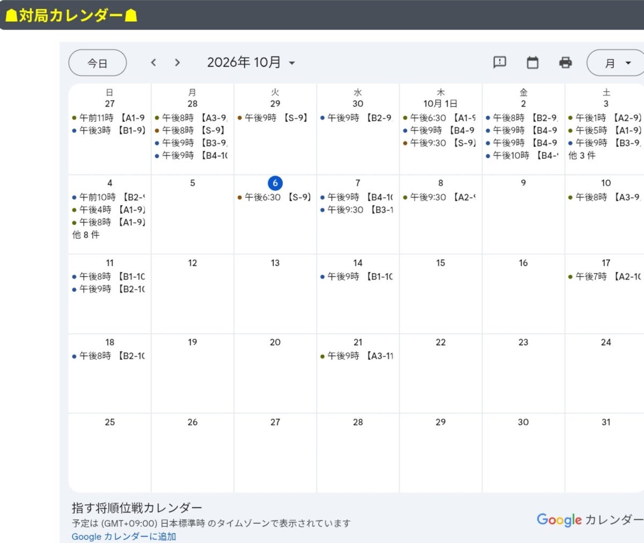The width and height of the screenshot is (644, 543).
Task: Open the 午後8時【B2-10 event on the 18th
Action: point(109,356)
